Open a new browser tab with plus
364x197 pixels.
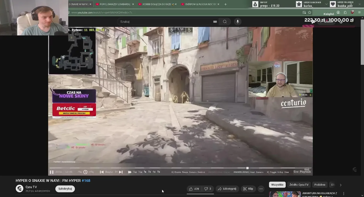(225, 4)
